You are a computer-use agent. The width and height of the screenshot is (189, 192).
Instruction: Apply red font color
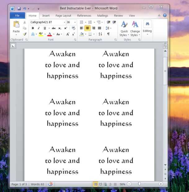[50, 34]
